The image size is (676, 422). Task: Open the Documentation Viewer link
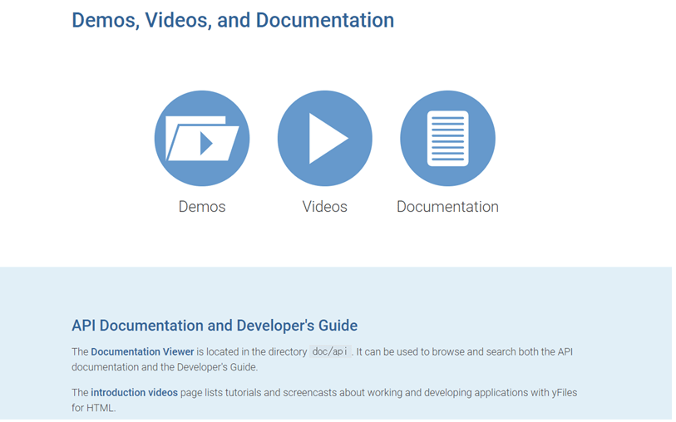(142, 352)
